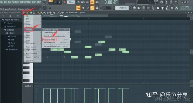Toggle wait for input to start playing
This screenshot has height=103, width=193.
pyautogui.click(x=83, y=2)
